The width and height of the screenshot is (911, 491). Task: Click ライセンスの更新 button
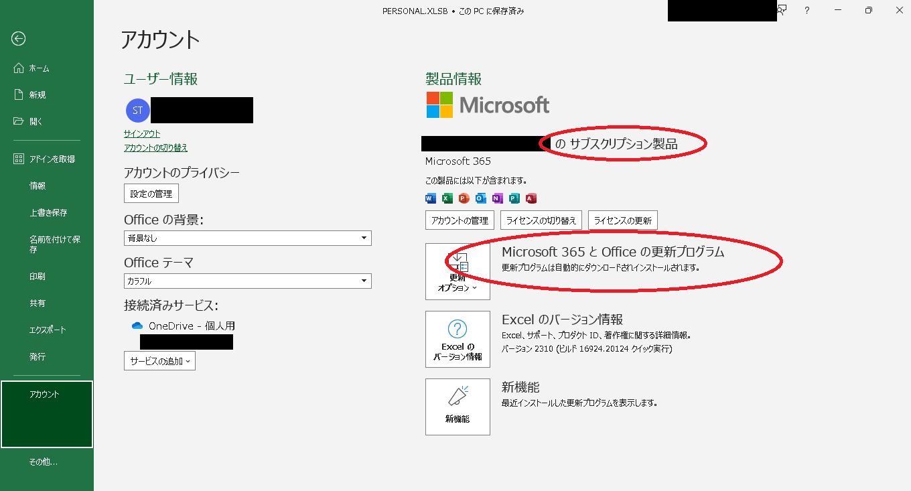pos(623,220)
